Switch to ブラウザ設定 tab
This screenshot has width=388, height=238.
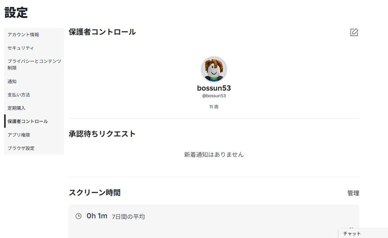pyautogui.click(x=21, y=148)
